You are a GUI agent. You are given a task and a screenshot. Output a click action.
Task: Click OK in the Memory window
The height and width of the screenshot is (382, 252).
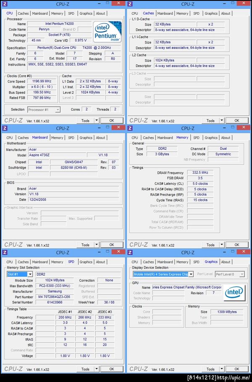(x=237, y=245)
